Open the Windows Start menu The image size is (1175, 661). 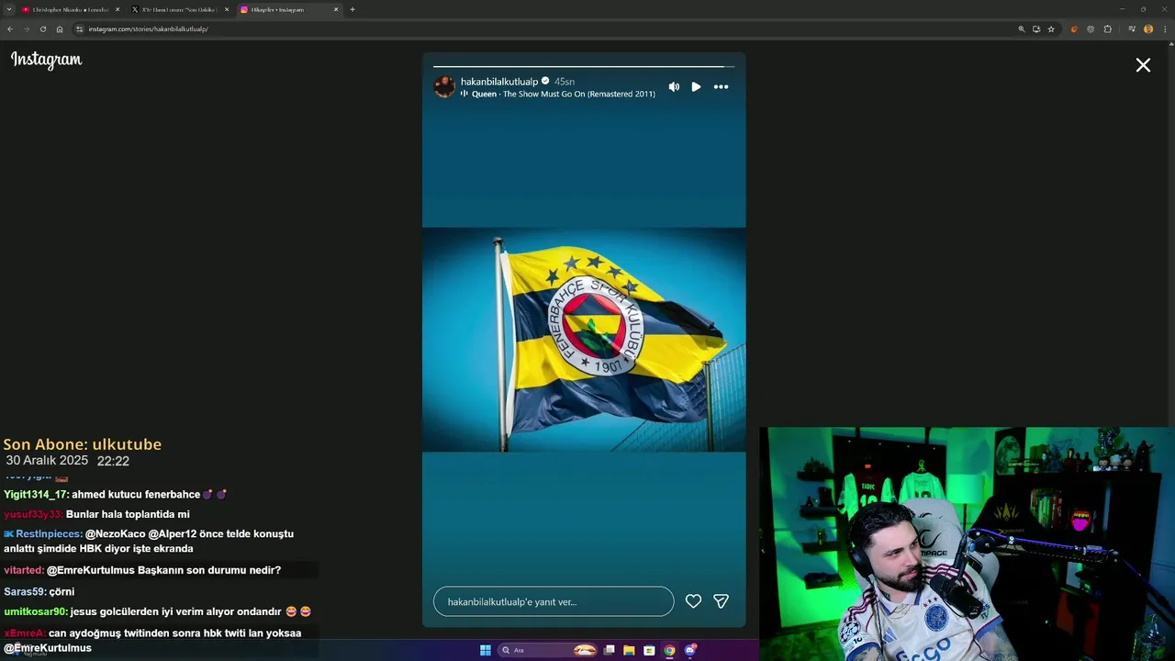coord(486,650)
